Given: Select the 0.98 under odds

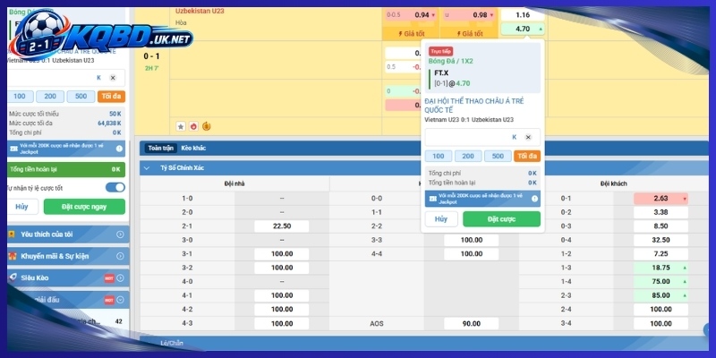Looking at the screenshot, I should [x=467, y=15].
